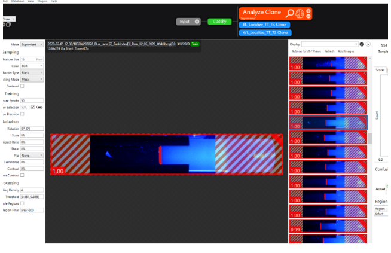Open the Flip dropdown set to None

(32, 155)
